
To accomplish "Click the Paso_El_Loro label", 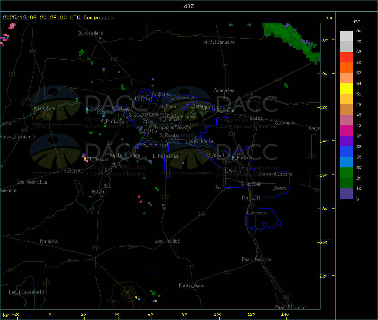I will click(290, 307).
